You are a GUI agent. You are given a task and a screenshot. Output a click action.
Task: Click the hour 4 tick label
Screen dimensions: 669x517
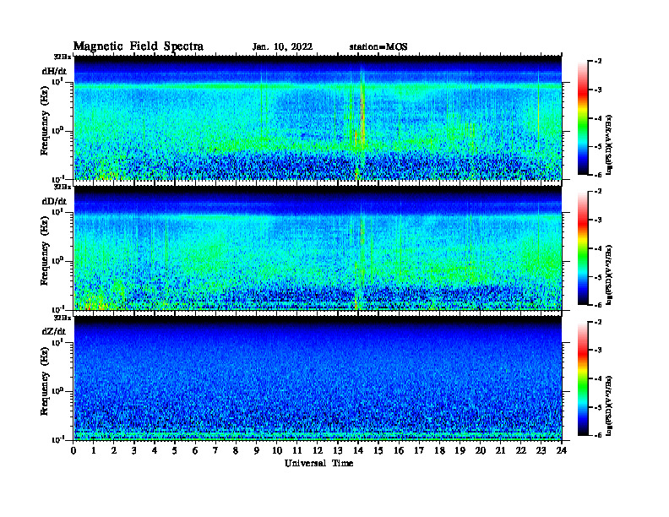(x=155, y=450)
